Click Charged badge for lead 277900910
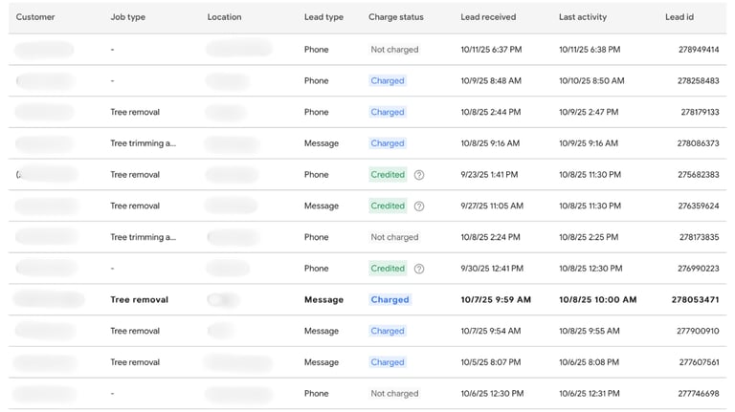Image resolution: width=735 pixels, height=412 pixels. tap(388, 331)
